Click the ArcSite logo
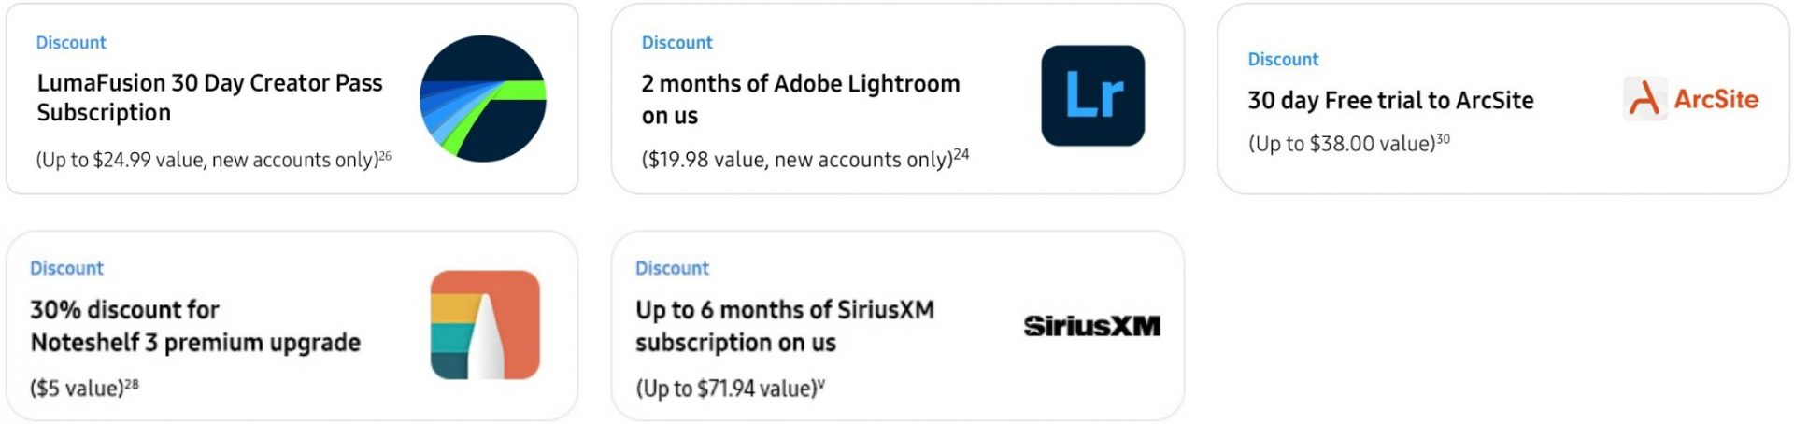 (x=1691, y=99)
